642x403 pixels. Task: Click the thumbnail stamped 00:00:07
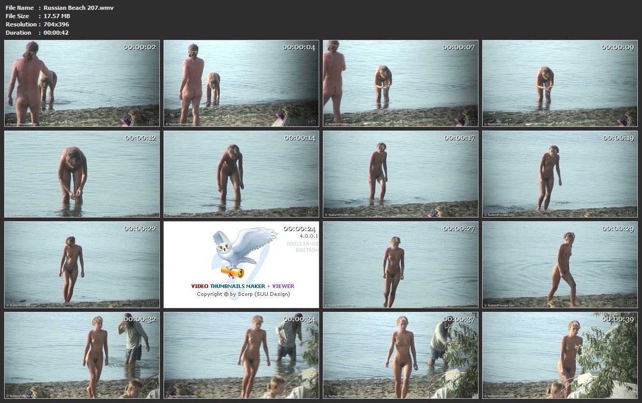(x=401, y=83)
